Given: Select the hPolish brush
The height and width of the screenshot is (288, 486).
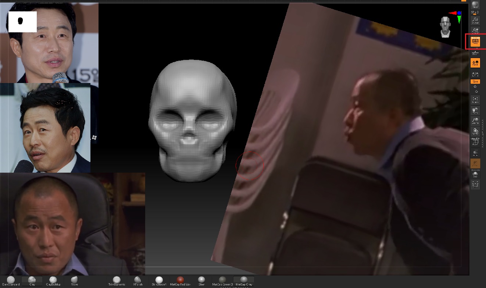Looking at the screenshot, I should tap(138, 281).
